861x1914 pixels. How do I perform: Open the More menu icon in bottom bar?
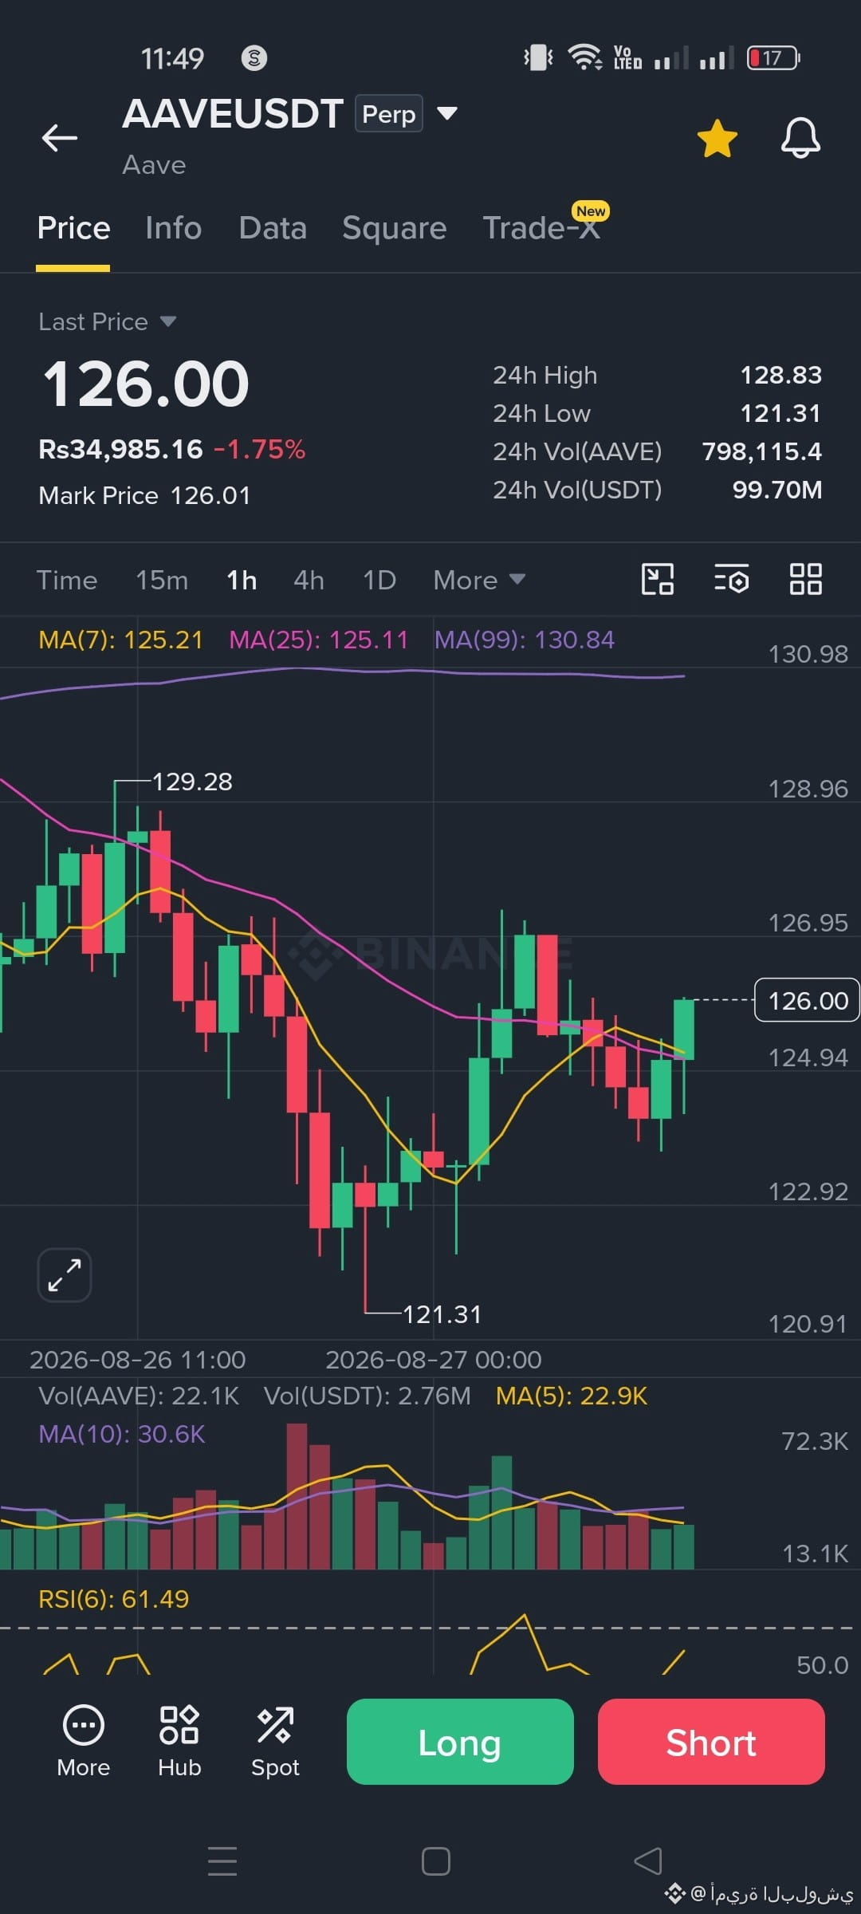tap(84, 1742)
